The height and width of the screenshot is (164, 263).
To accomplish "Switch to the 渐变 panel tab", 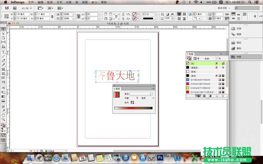I will 117,89.
